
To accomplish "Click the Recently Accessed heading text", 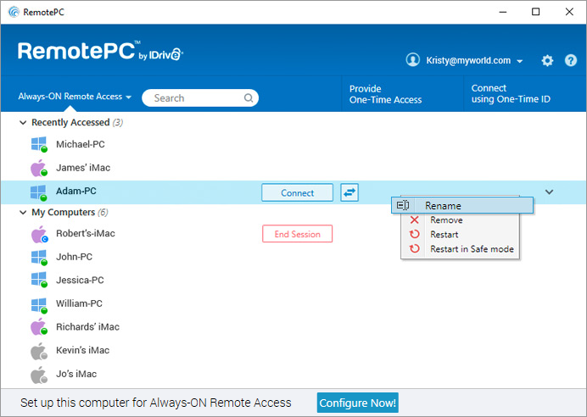I will point(70,122).
